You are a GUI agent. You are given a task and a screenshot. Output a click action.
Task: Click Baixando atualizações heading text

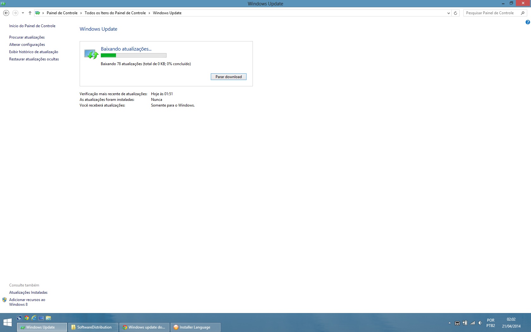[x=126, y=49]
